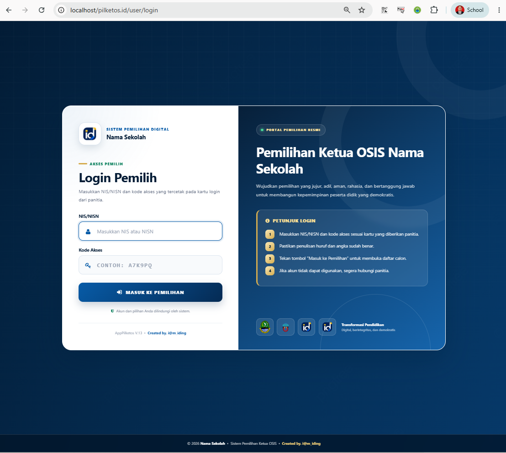The height and width of the screenshot is (453, 506).
Task: Click the Transformasi Pendidikan text
Action: [363, 325]
